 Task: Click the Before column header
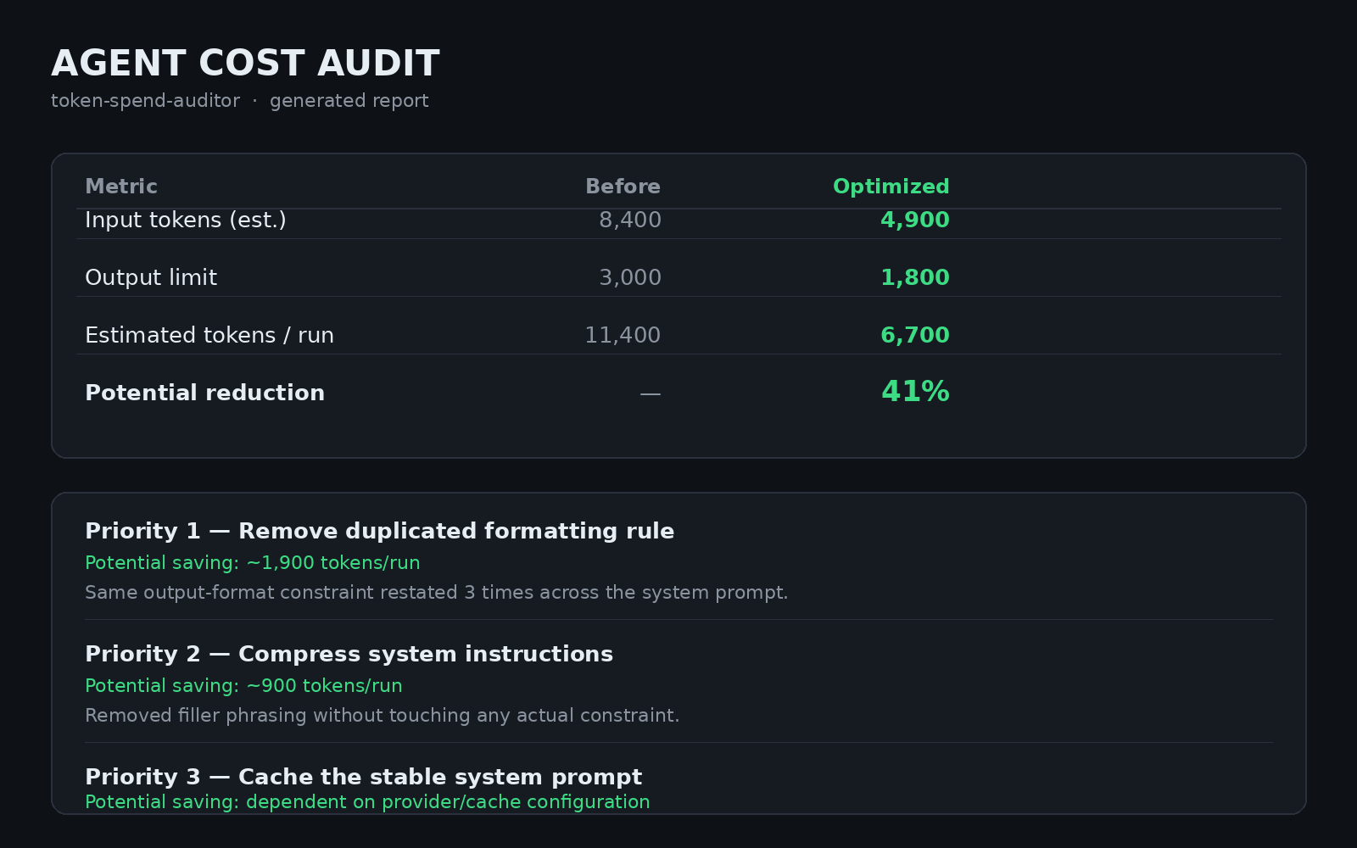623,187
